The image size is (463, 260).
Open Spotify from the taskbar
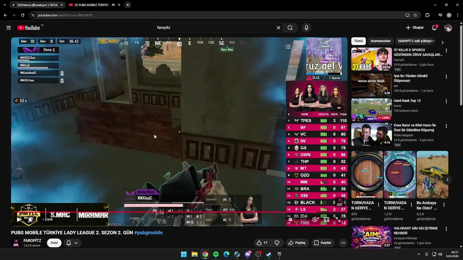tap(216, 254)
